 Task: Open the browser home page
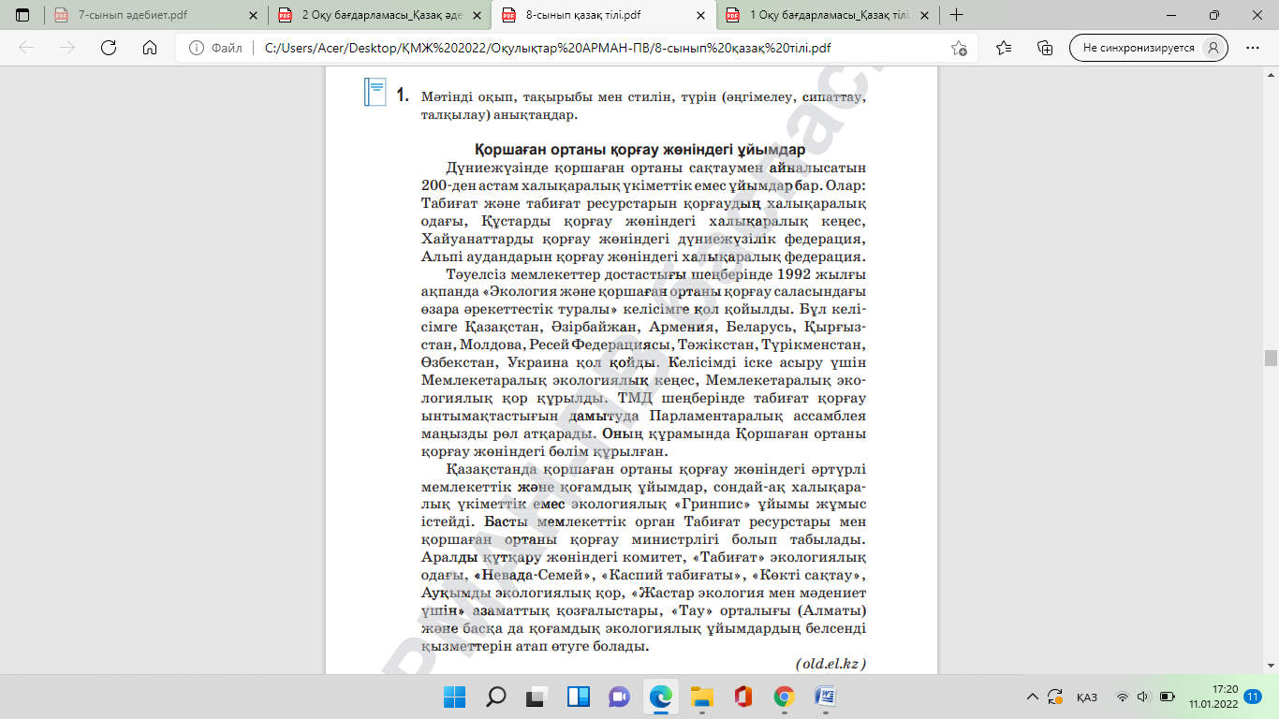point(150,48)
